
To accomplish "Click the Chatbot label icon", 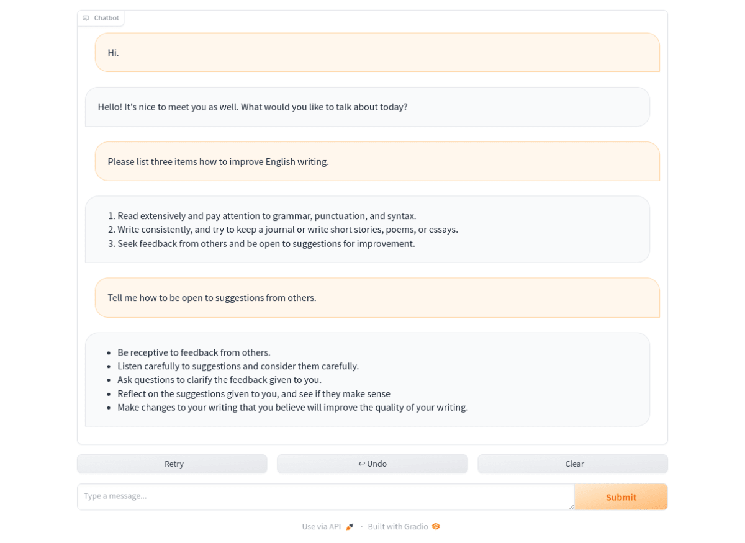I will pyautogui.click(x=86, y=18).
